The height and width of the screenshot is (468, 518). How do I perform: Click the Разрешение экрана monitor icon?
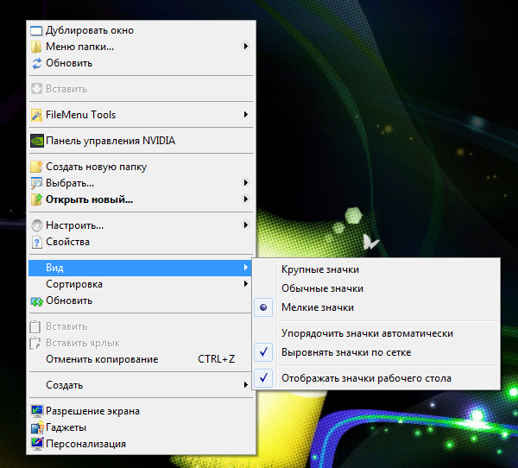coord(37,411)
